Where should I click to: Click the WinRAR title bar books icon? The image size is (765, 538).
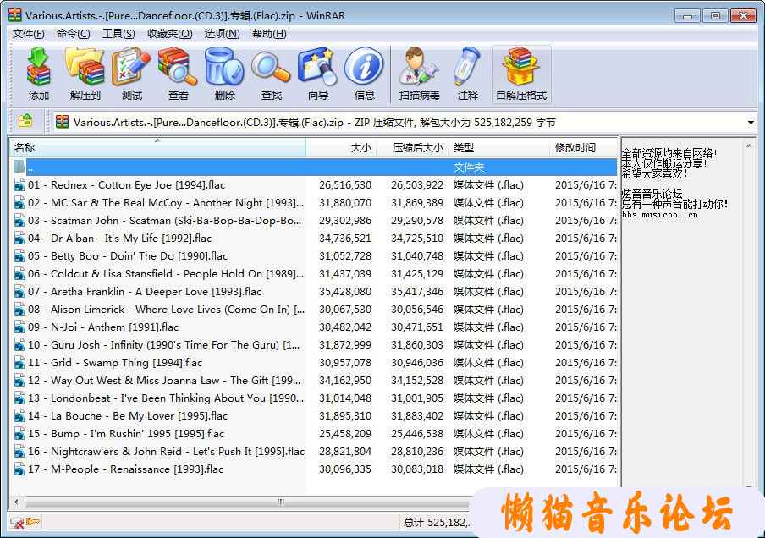tap(15, 15)
